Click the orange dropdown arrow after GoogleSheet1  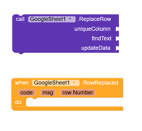74,83
